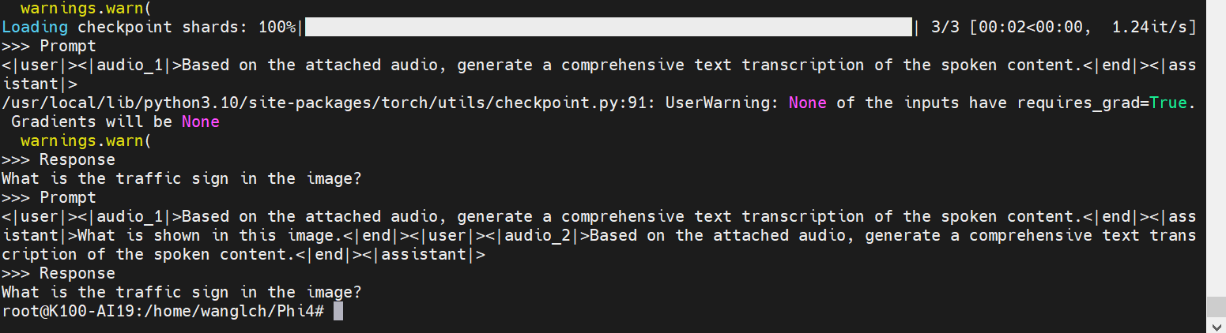Click the checkpoint shards progress bar
1226x333 pixels.
coord(607,27)
